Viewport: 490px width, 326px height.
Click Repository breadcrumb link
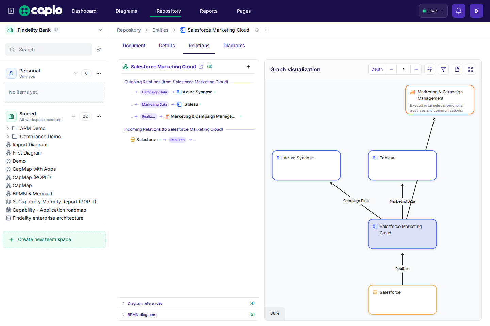pyautogui.click(x=129, y=30)
